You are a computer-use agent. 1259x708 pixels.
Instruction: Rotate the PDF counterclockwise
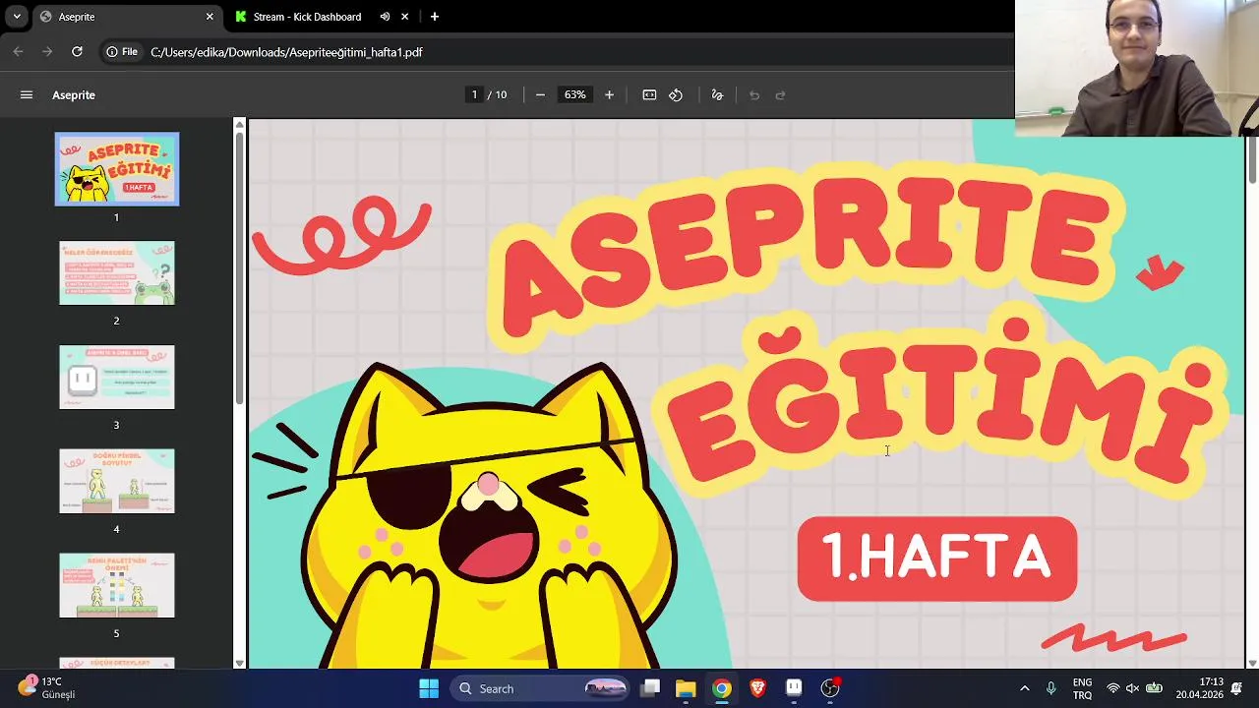[676, 95]
